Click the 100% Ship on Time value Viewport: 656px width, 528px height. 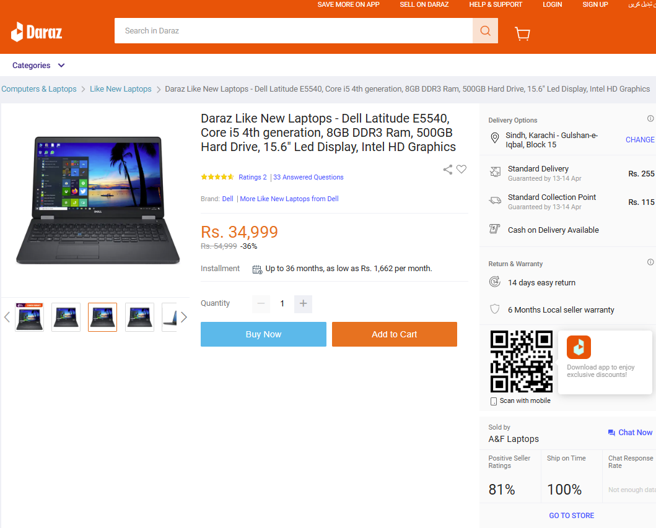click(x=564, y=490)
